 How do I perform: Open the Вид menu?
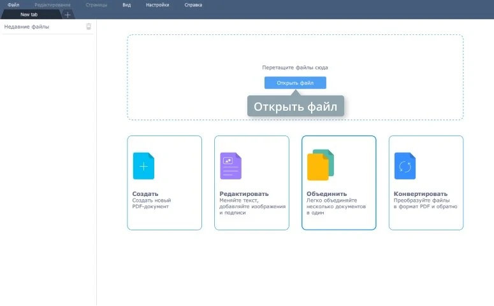(126, 4)
